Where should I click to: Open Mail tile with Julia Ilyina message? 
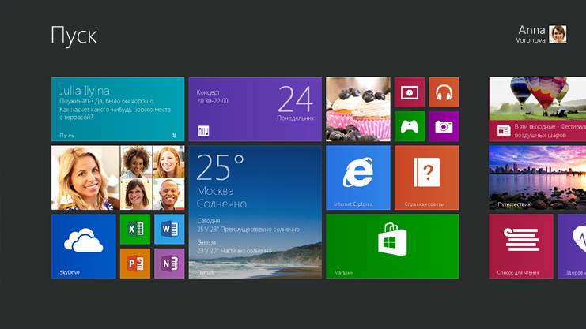pyautogui.click(x=117, y=109)
